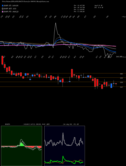Click the 'Pre V: 0 M' volume text
Screen dimensions: 126x166
(99, 8)
